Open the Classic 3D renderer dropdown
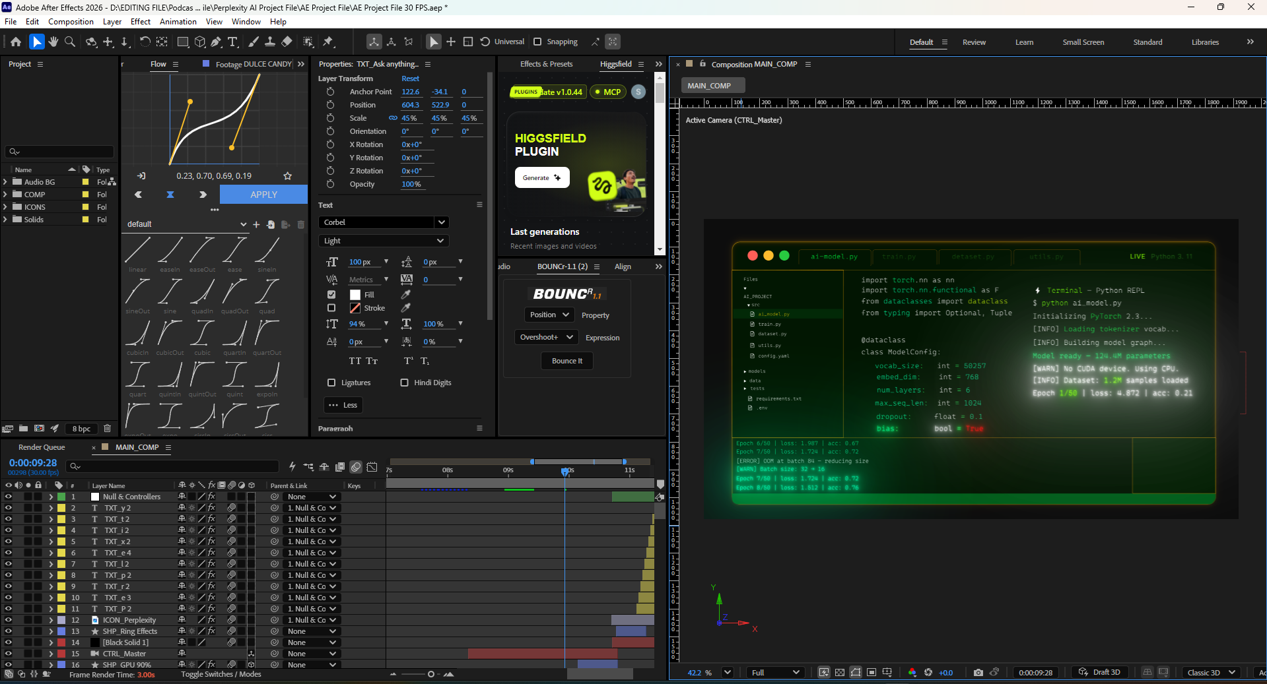This screenshot has width=1267, height=684. point(1211,672)
